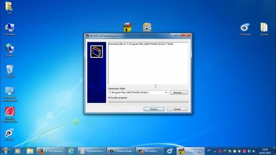Cancel the WinRAR self-extracting archive
The height and width of the screenshot is (155, 276).
[x=177, y=109]
